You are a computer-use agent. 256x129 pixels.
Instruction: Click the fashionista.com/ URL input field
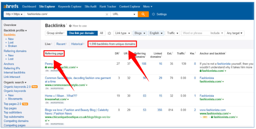point(65,14)
